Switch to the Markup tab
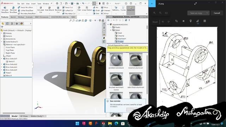 pos(21,17)
